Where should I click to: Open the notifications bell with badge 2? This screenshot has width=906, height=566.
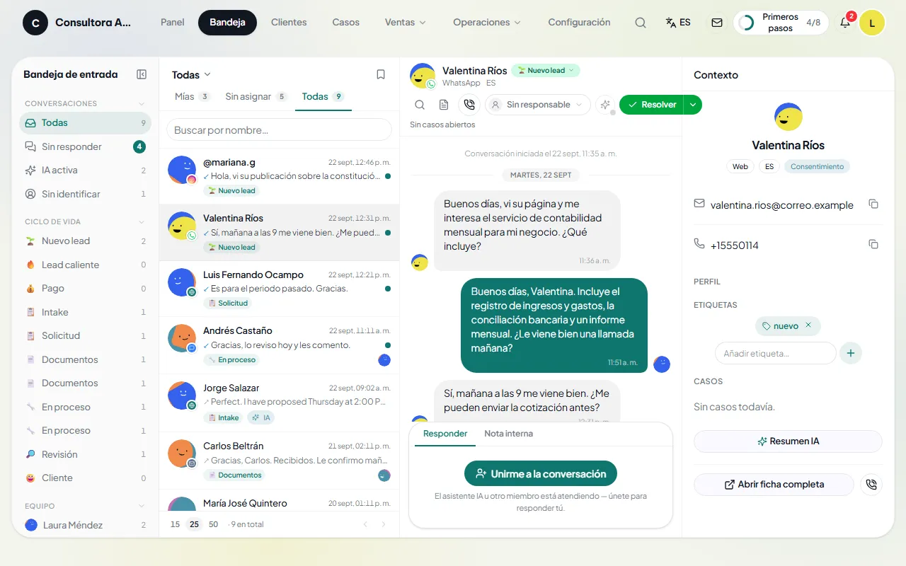[845, 23]
